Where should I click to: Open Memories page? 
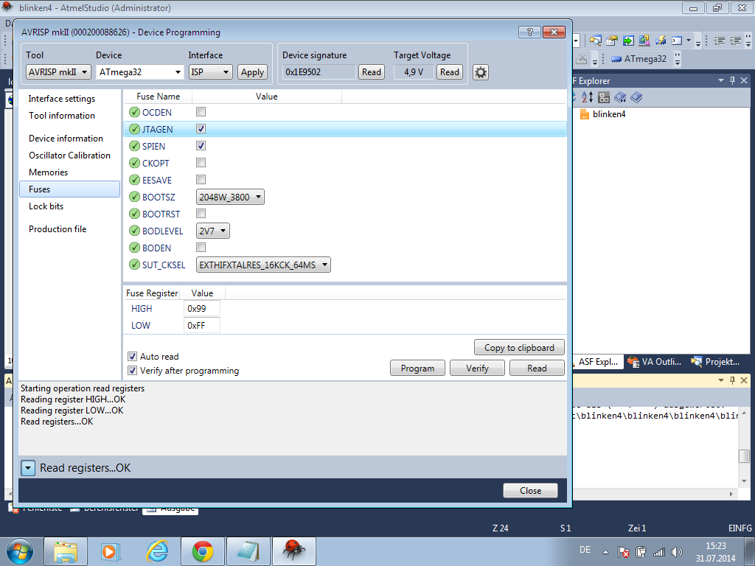pyautogui.click(x=48, y=172)
